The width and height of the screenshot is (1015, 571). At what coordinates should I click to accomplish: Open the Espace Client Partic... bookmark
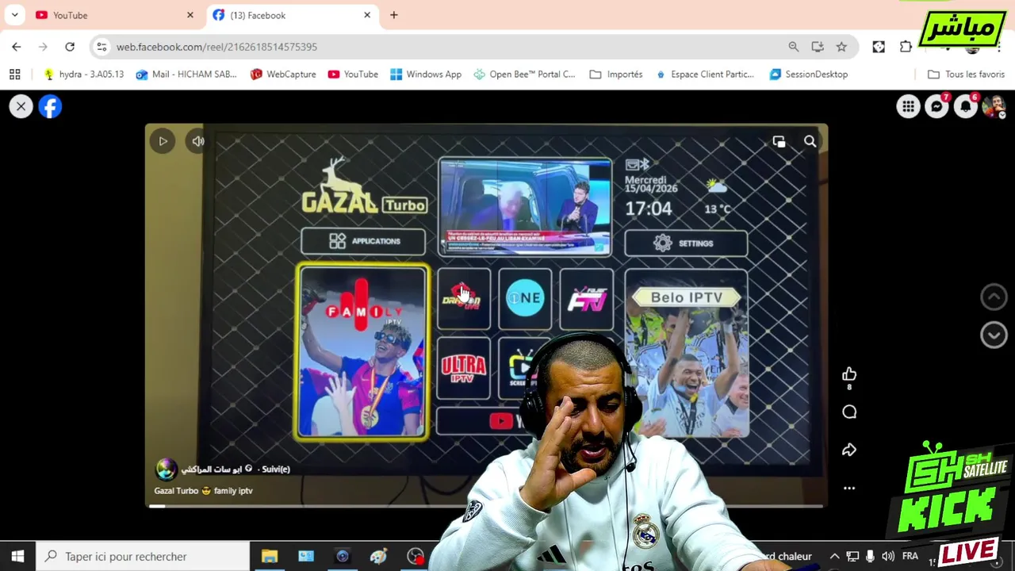click(704, 74)
